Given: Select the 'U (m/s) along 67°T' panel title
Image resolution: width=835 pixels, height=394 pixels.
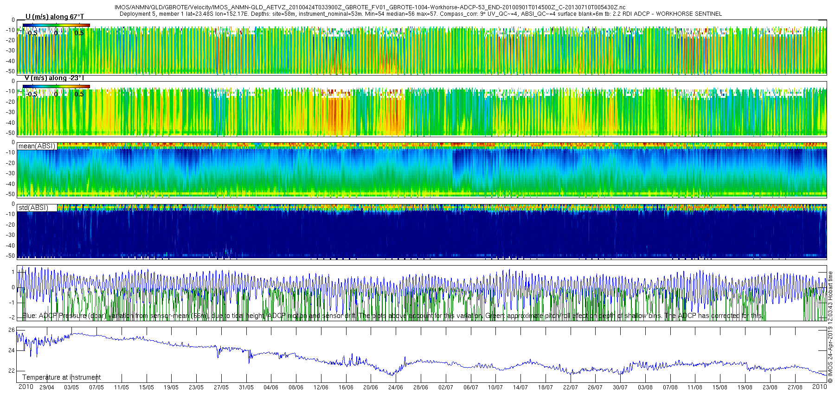Looking at the screenshot, I should pyautogui.click(x=54, y=17).
